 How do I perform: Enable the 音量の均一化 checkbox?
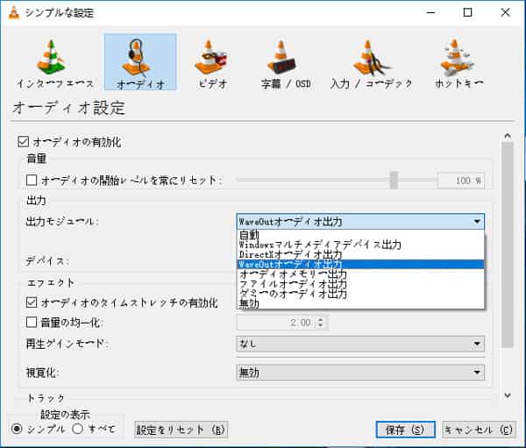point(32,323)
